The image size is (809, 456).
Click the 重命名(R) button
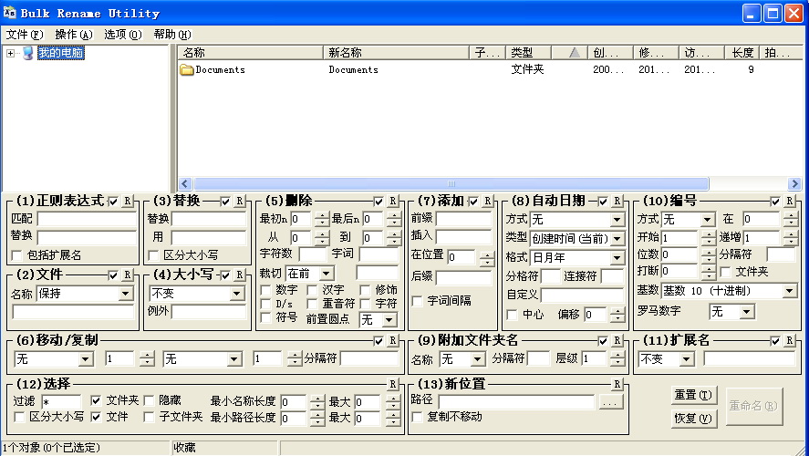pyautogui.click(x=753, y=407)
